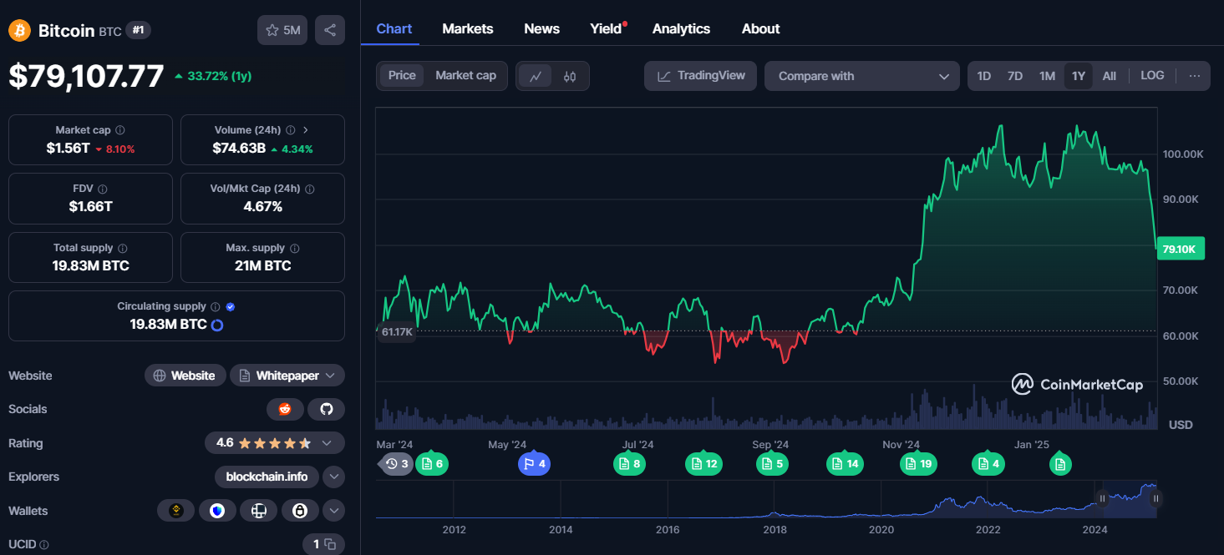Set chart range to 1M
The height and width of the screenshot is (555, 1224).
[1047, 76]
